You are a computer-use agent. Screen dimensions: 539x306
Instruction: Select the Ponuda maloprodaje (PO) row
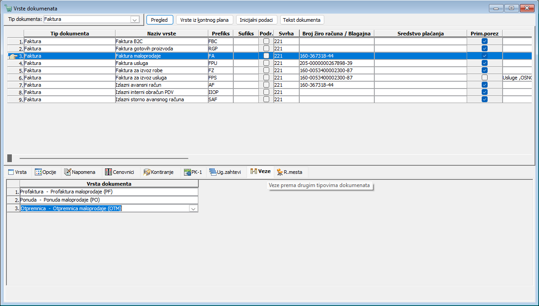tap(109, 200)
